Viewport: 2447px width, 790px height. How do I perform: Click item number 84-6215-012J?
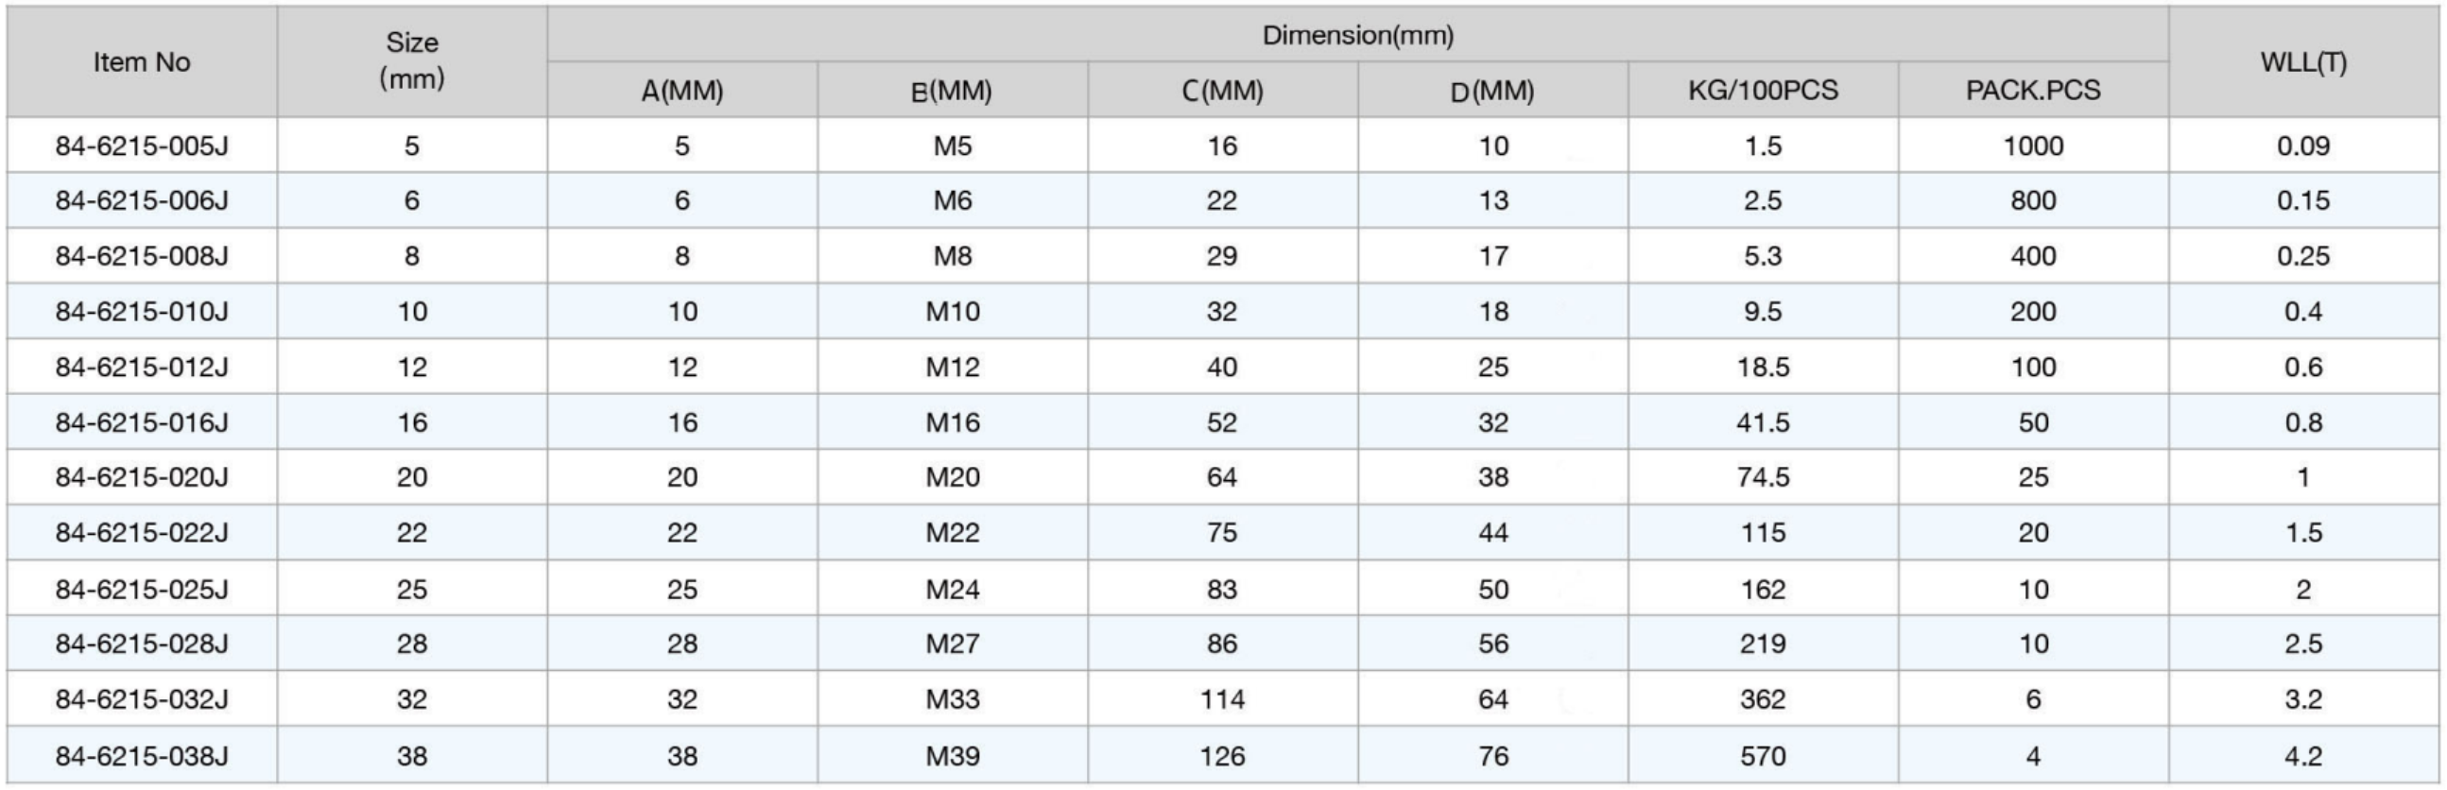point(142,367)
